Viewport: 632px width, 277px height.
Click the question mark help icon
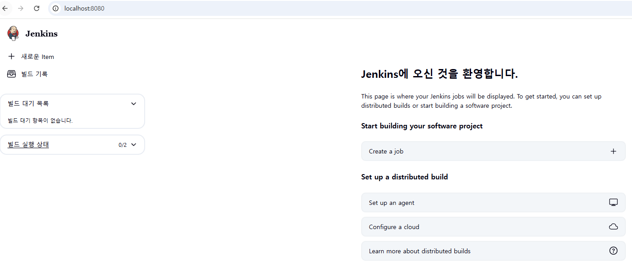[613, 251]
